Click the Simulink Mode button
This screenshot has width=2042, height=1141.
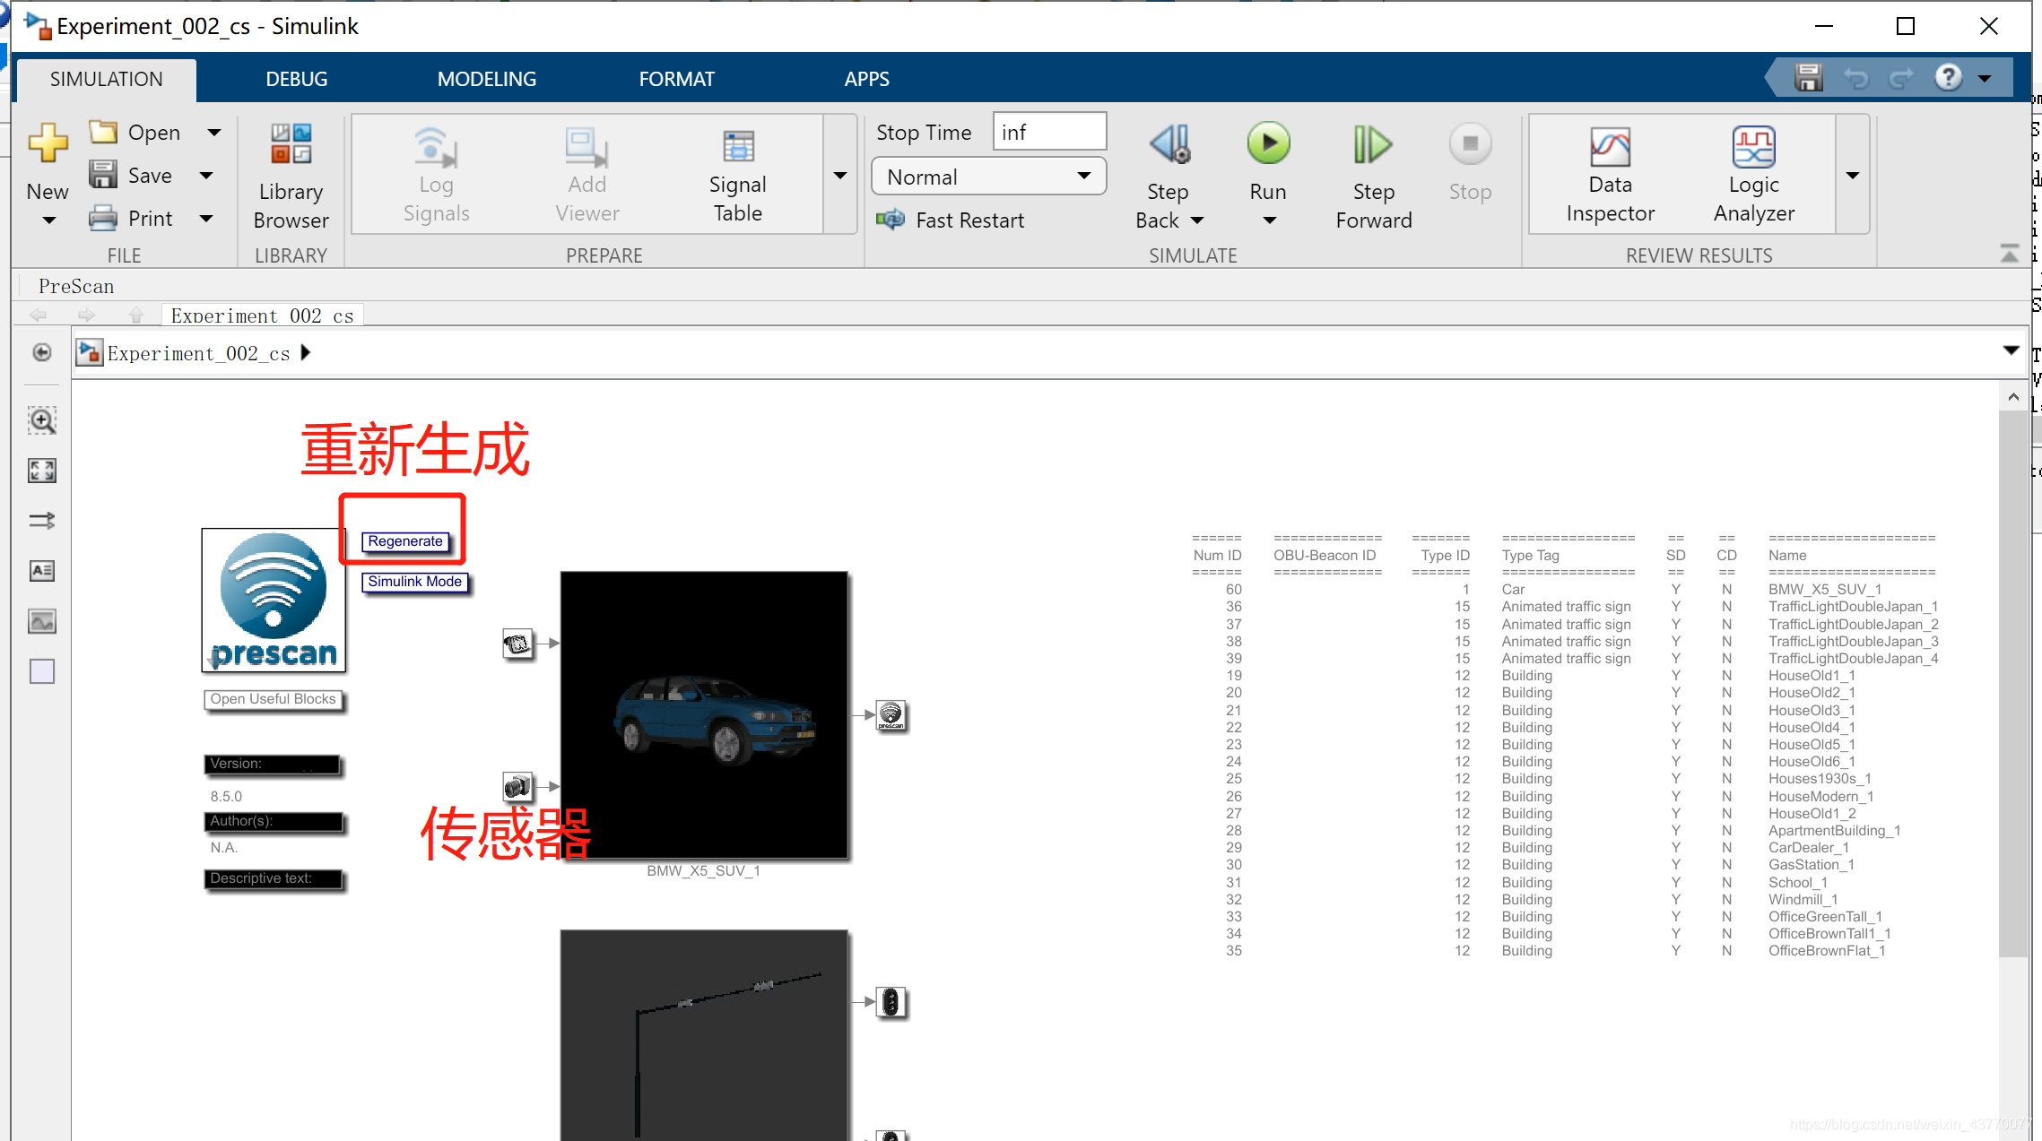(x=414, y=581)
